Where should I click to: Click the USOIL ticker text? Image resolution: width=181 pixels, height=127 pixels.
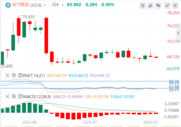tap(36, 5)
